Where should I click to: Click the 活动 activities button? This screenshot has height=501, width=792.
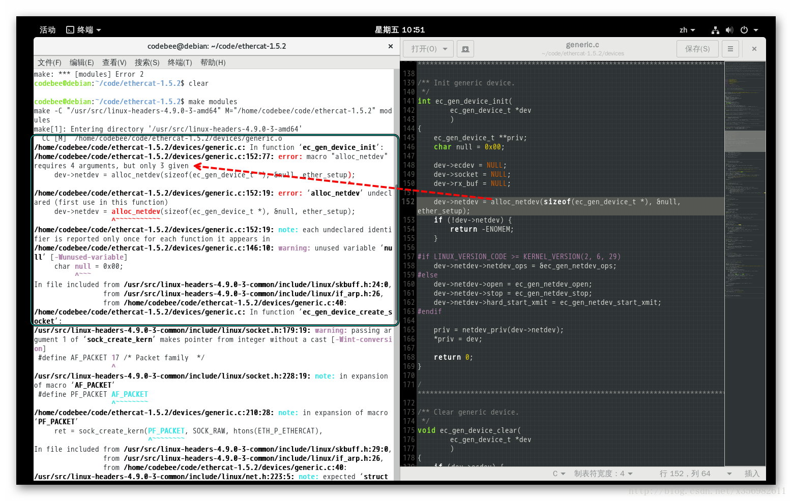(47, 30)
